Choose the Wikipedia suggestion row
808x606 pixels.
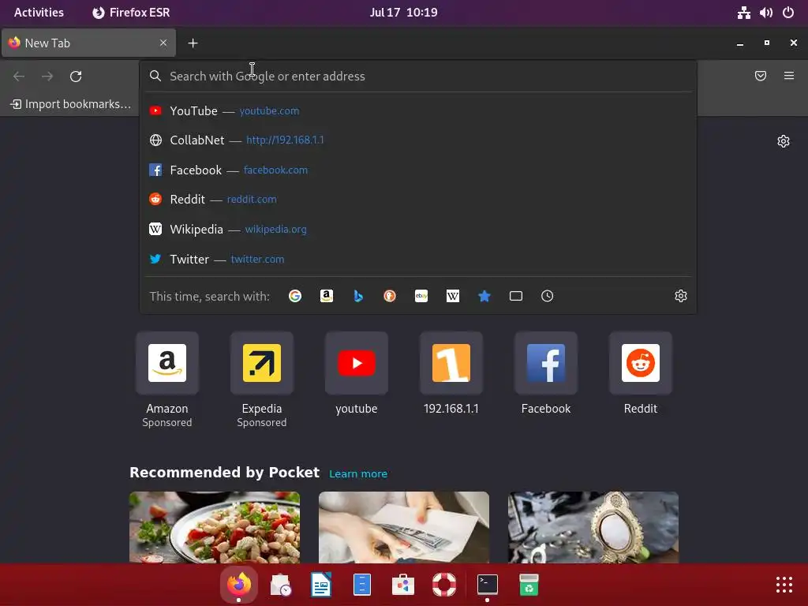click(x=418, y=230)
